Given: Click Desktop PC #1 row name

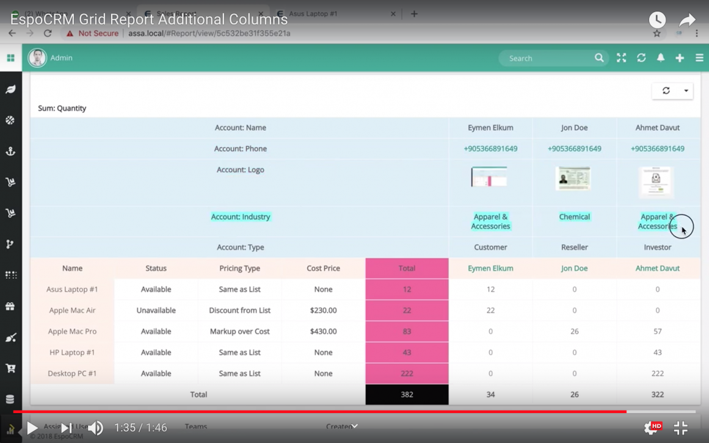Looking at the screenshot, I should (72, 373).
